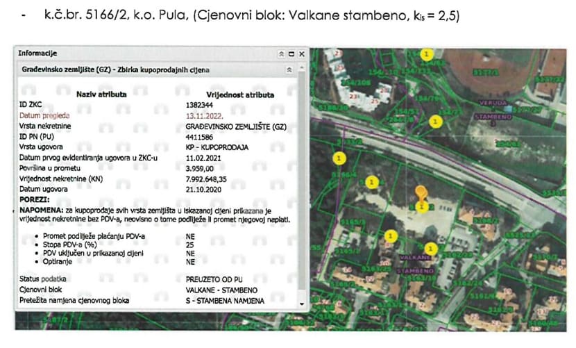Viewport: 576px width, 348px height.
Task: Click the scrollbar down arrow in Informacije panel
Action: click(x=302, y=304)
